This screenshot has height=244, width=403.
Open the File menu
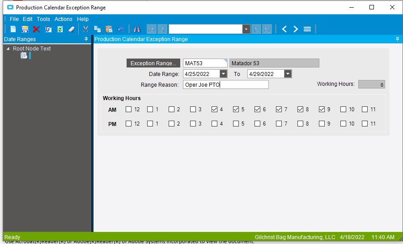tap(14, 19)
